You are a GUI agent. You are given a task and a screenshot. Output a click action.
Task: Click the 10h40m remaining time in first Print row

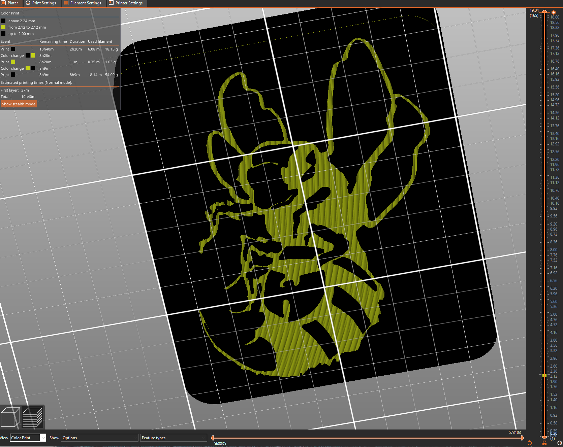coord(46,49)
